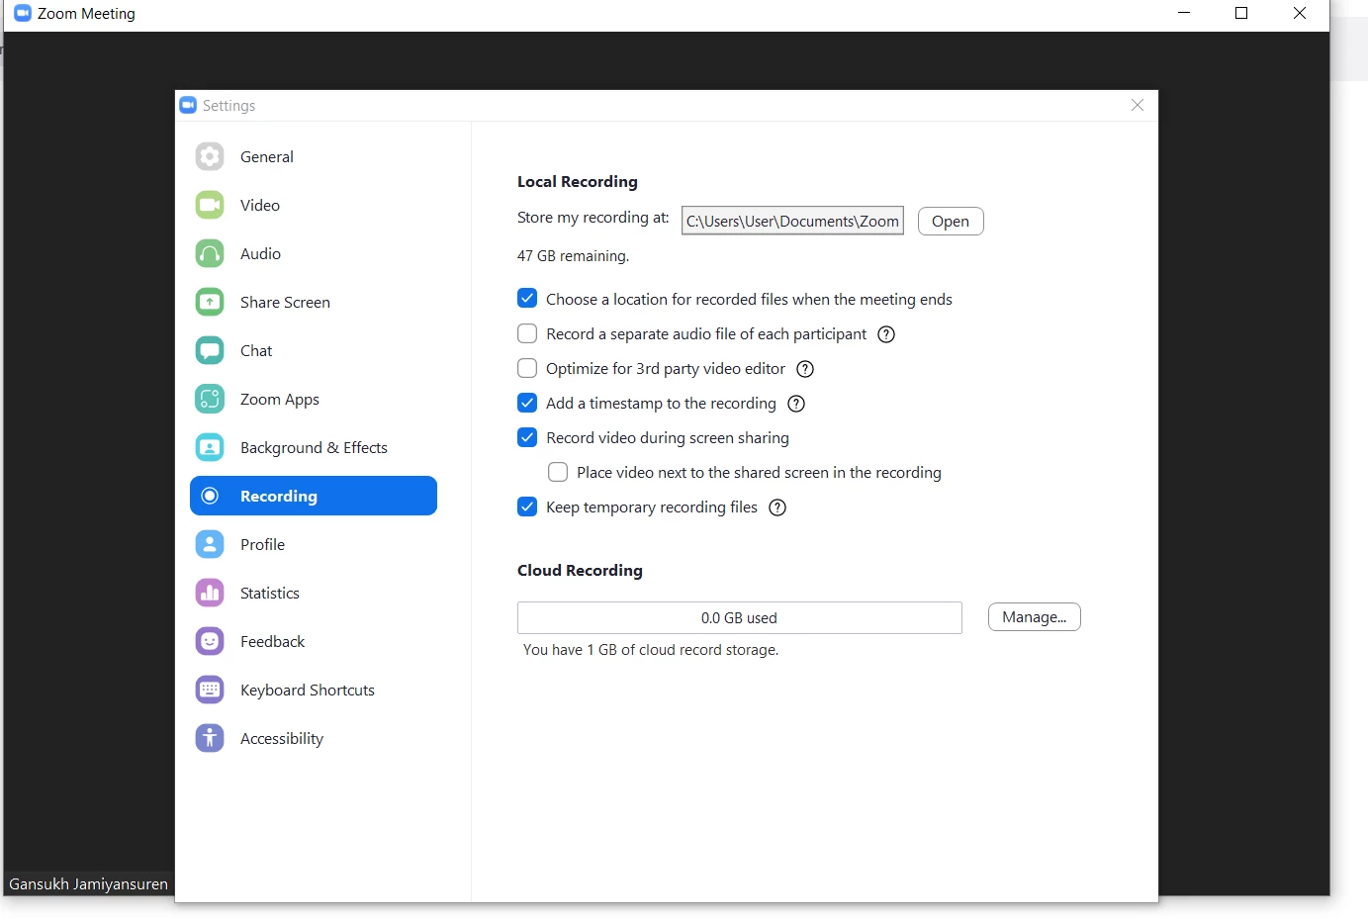Click the Cloud Recording heading
Screen dimensions: 1368x923
(580, 570)
